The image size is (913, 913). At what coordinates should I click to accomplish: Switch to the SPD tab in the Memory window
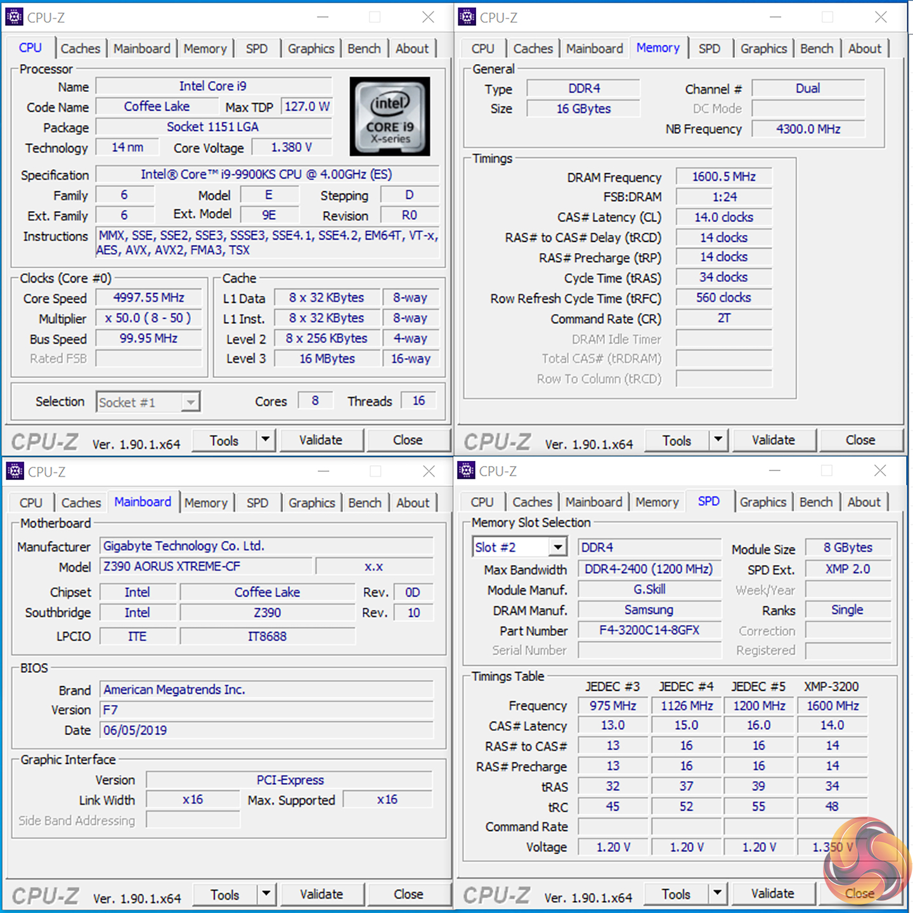(x=709, y=49)
